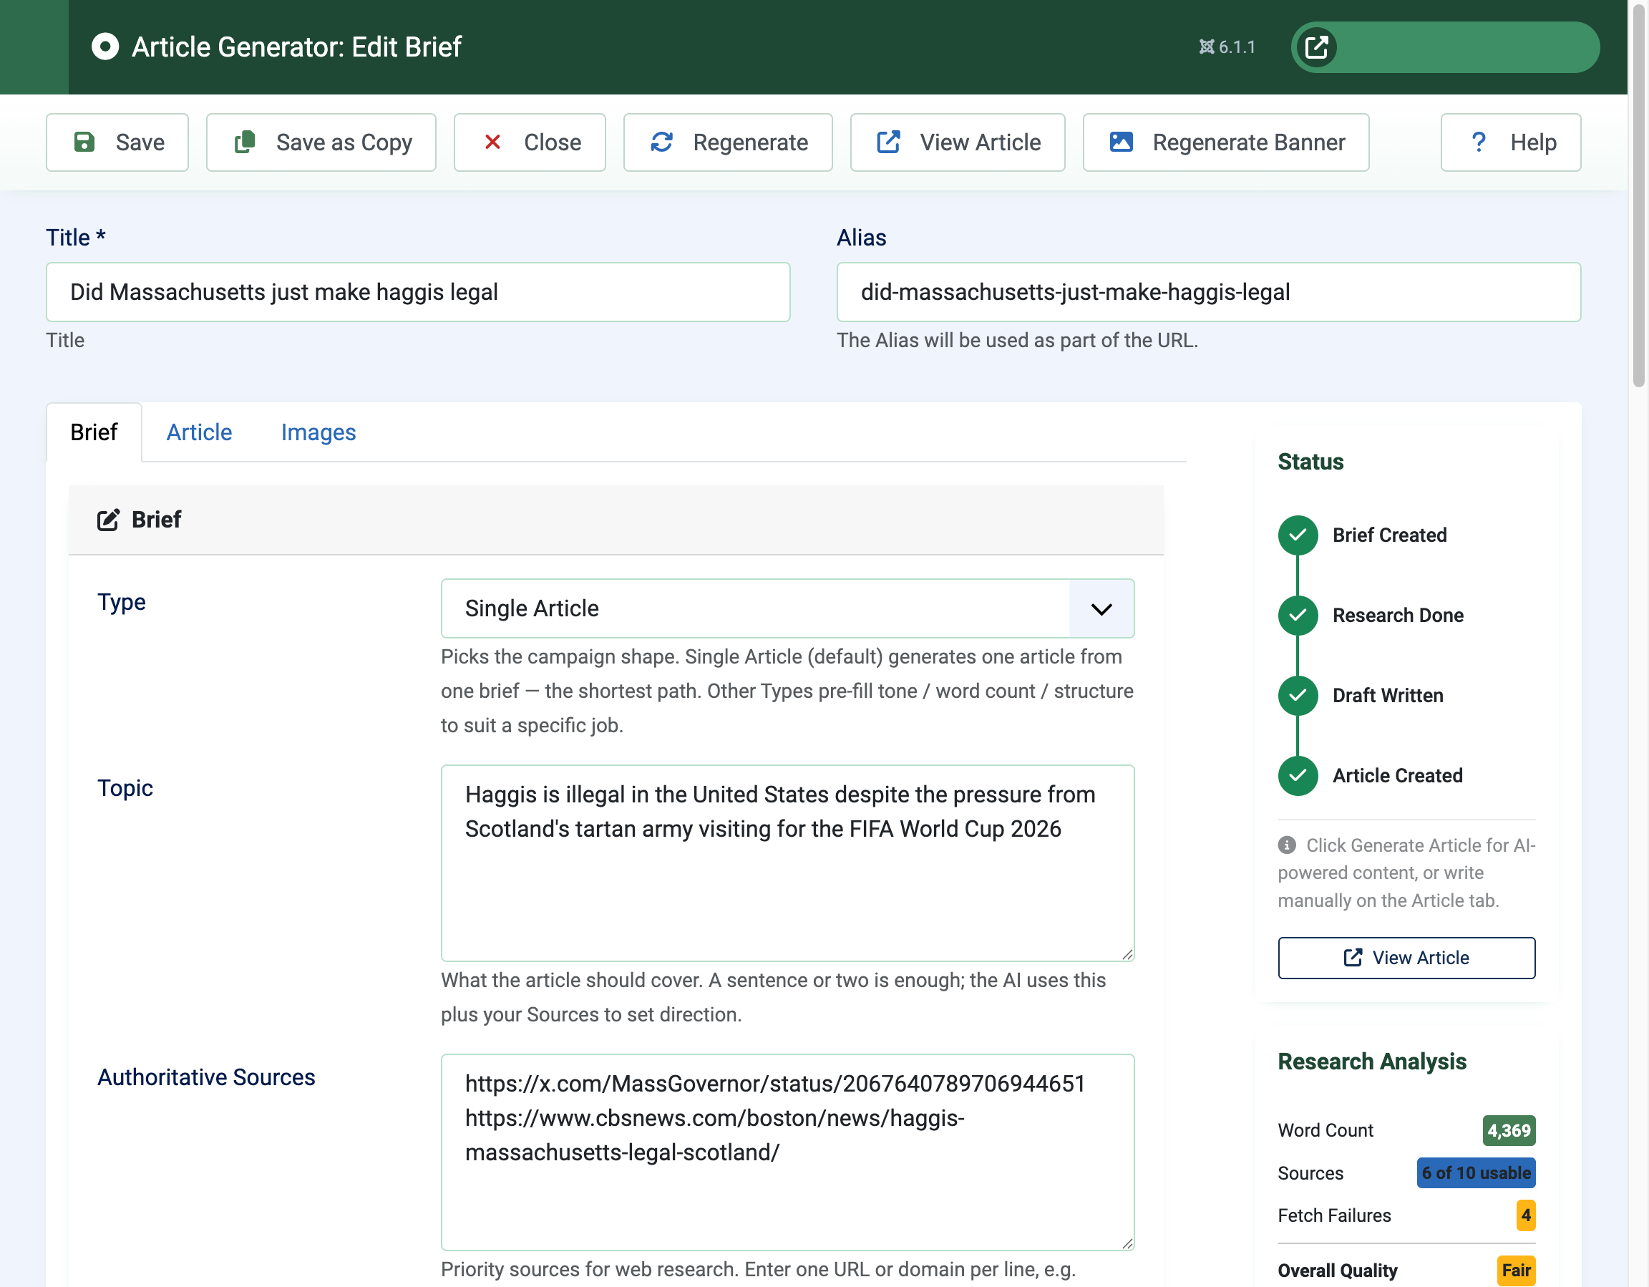Click Regenerate Banner

click(1225, 142)
